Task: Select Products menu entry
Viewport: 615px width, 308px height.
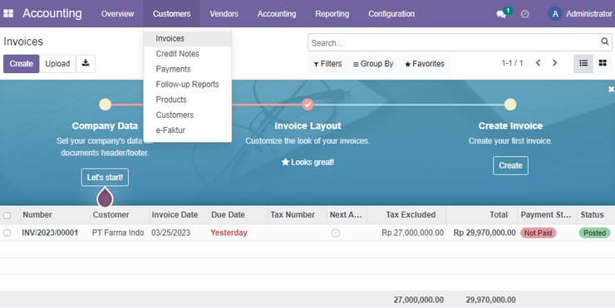Action: pyautogui.click(x=188, y=100)
